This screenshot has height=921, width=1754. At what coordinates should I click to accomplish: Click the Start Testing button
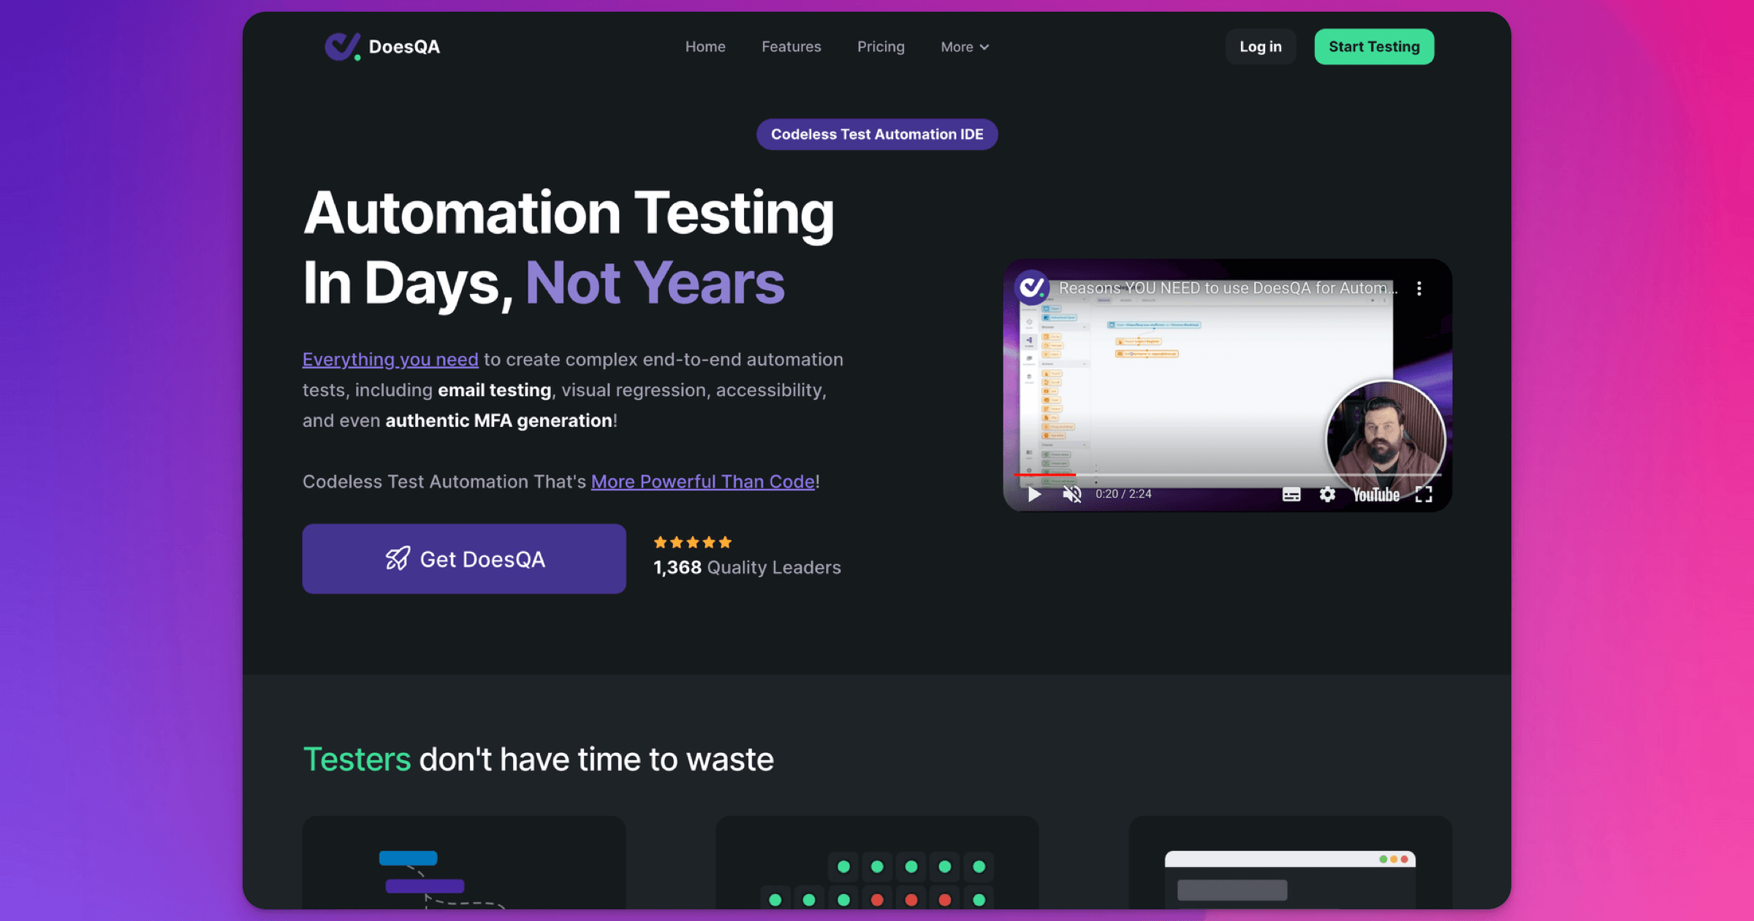tap(1374, 47)
